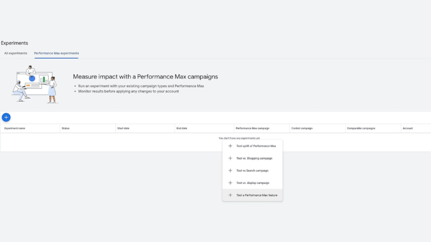Click plus icon beside Test vs Search campaign
Image resolution: width=431 pixels, height=242 pixels.
coord(231,170)
